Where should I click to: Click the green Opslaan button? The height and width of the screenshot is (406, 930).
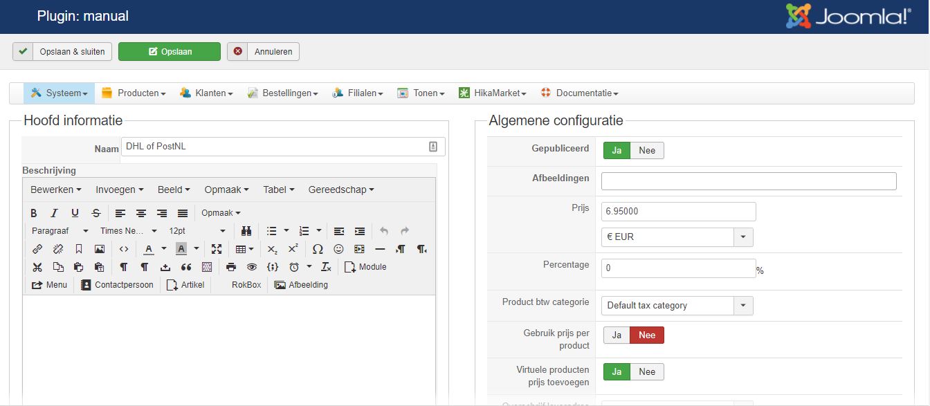[x=170, y=52]
